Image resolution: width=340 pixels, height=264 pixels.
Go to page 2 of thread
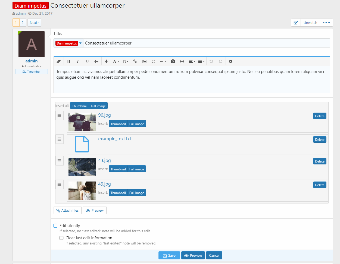pos(23,23)
